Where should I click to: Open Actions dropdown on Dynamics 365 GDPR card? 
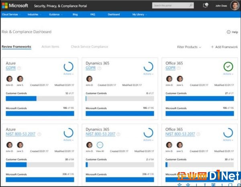click(x=148, y=74)
